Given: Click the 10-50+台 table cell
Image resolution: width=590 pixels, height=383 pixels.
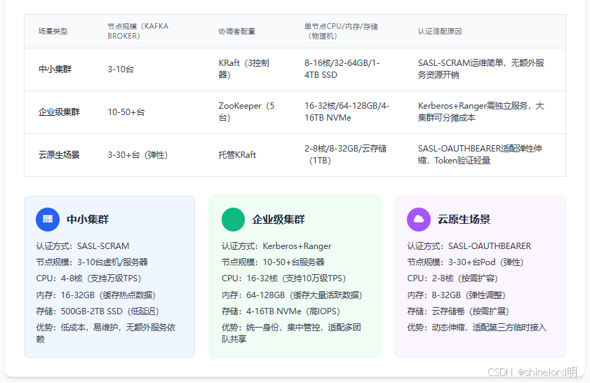Looking at the screenshot, I should (x=126, y=112).
